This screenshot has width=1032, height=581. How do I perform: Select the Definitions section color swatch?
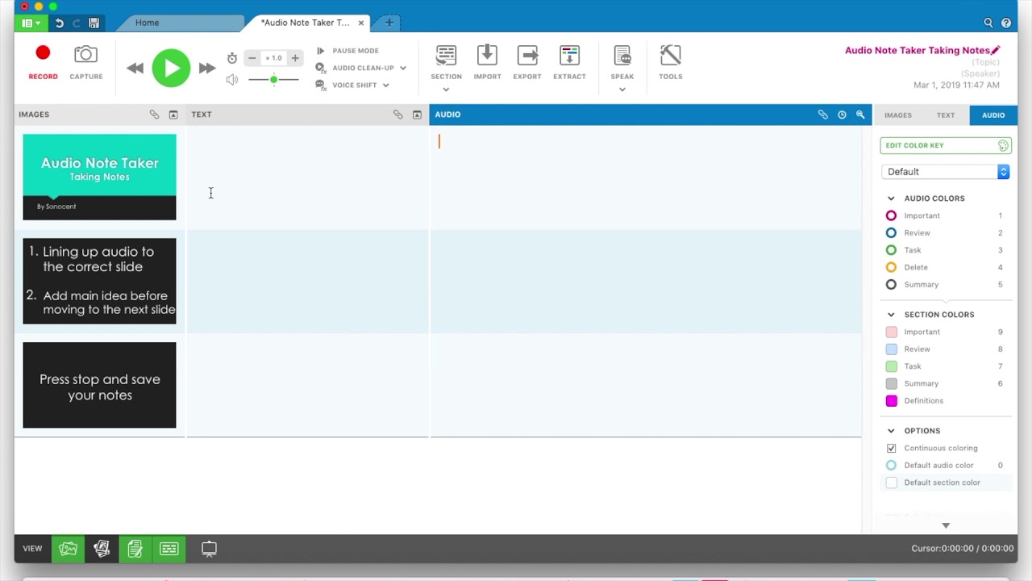click(891, 401)
